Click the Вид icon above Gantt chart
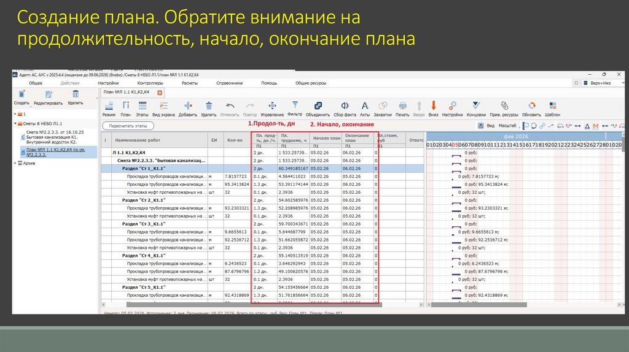Screen dimensions: 629x352 (480, 126)
